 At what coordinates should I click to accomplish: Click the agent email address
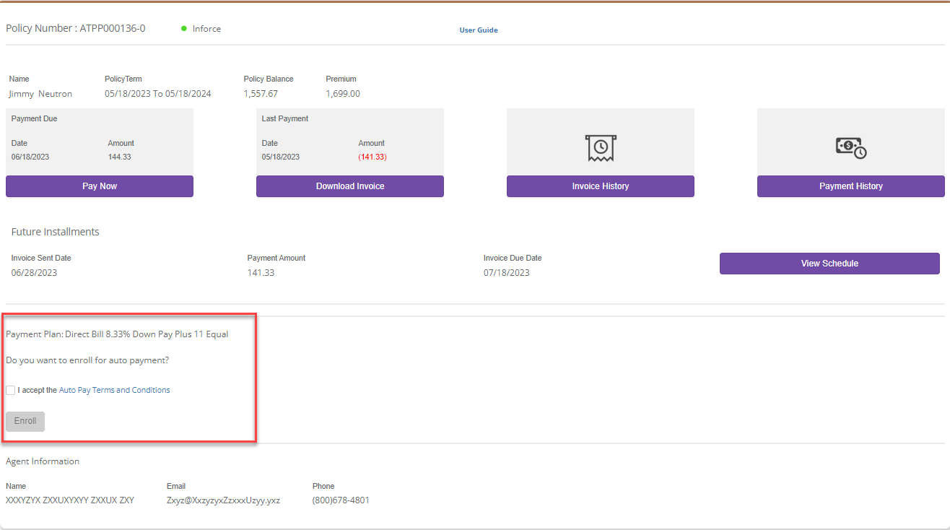tap(223, 500)
